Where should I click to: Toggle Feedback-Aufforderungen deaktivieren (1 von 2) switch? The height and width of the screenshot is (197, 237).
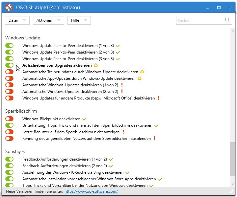click(x=9, y=159)
